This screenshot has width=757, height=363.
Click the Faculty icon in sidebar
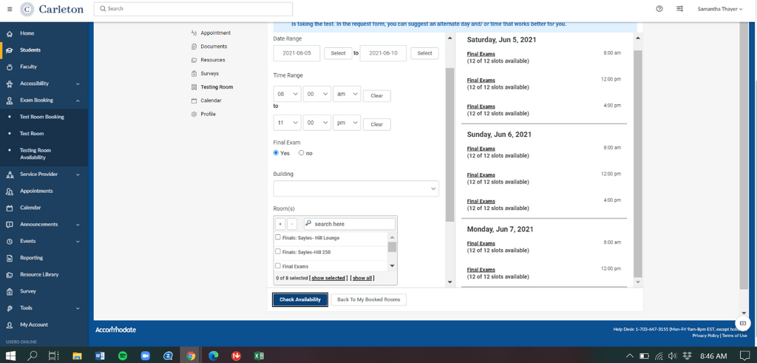pos(9,67)
